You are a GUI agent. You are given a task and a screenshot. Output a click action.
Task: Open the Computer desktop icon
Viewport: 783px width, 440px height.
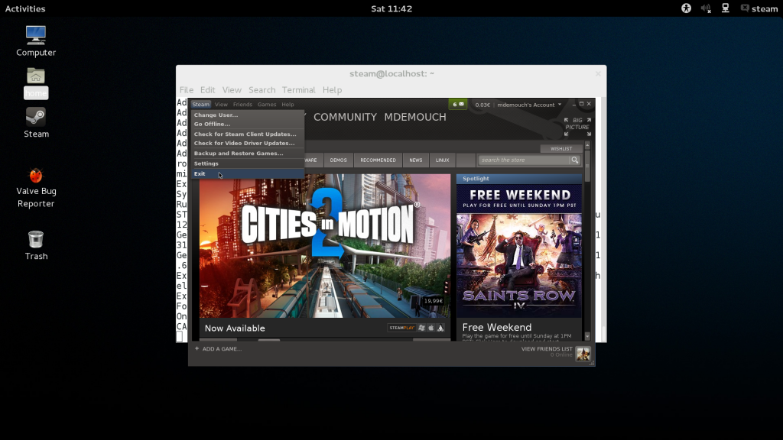pyautogui.click(x=36, y=41)
